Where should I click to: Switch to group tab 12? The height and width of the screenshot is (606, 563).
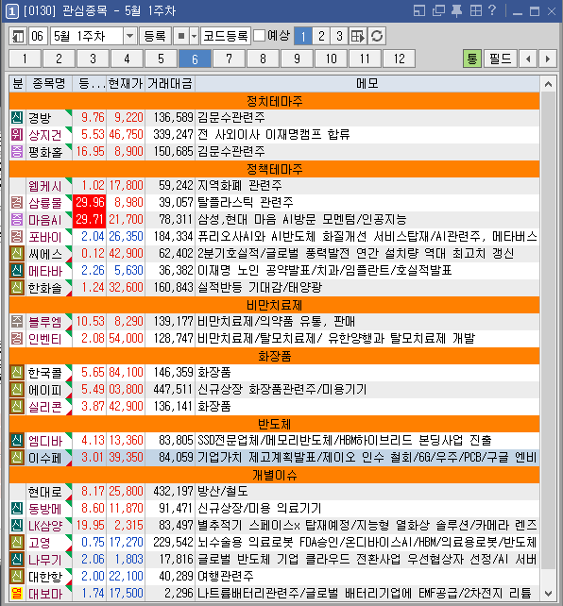tap(399, 59)
